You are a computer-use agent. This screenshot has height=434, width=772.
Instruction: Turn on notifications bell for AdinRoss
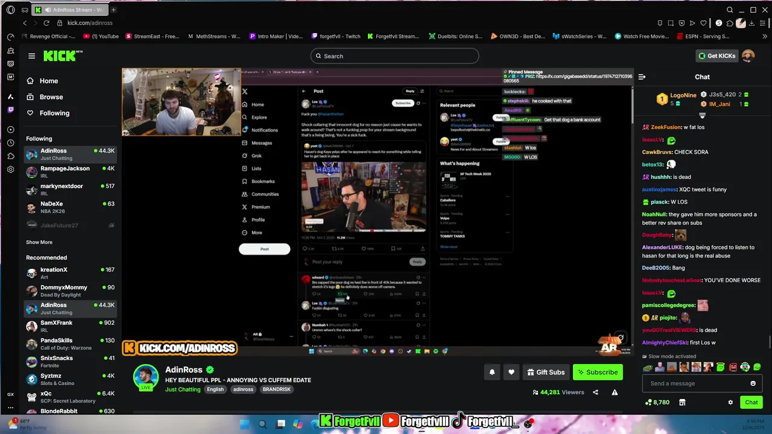492,373
